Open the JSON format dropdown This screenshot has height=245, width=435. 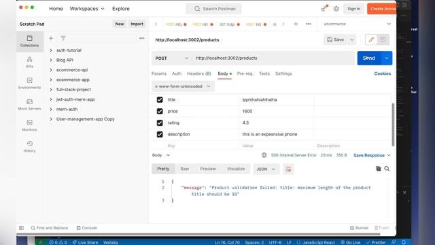tap(266, 169)
